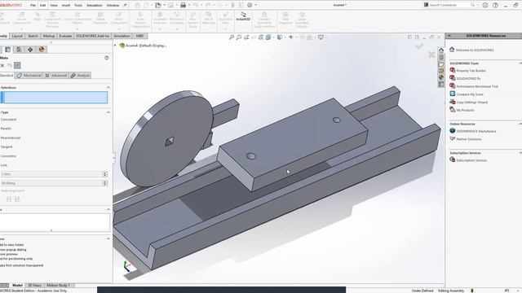Open the Mate panel help icon
The height and width of the screenshot is (293, 522).
click(107, 58)
